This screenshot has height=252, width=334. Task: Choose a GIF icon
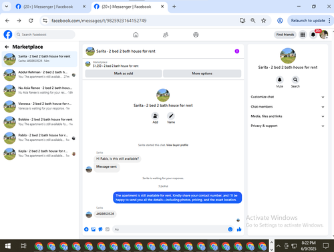click(x=108, y=229)
